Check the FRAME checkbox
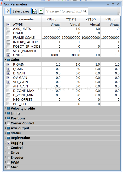 [8, 33]
